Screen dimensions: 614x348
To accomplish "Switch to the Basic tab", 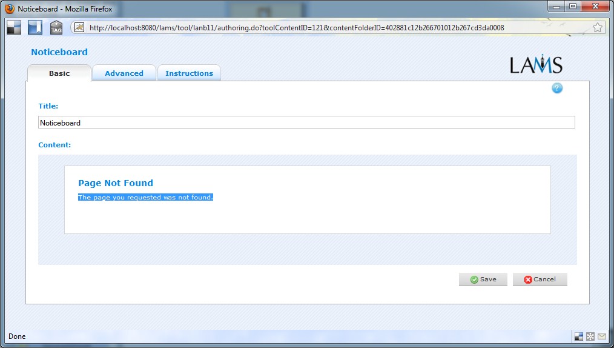I will coord(59,73).
